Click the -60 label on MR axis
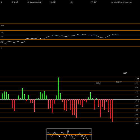Viewport: 140px width, 140px height. point(137,114)
